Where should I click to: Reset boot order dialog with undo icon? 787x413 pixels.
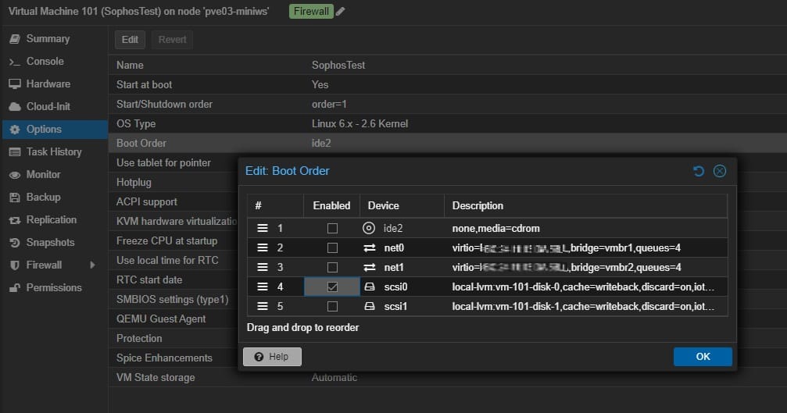tap(698, 172)
